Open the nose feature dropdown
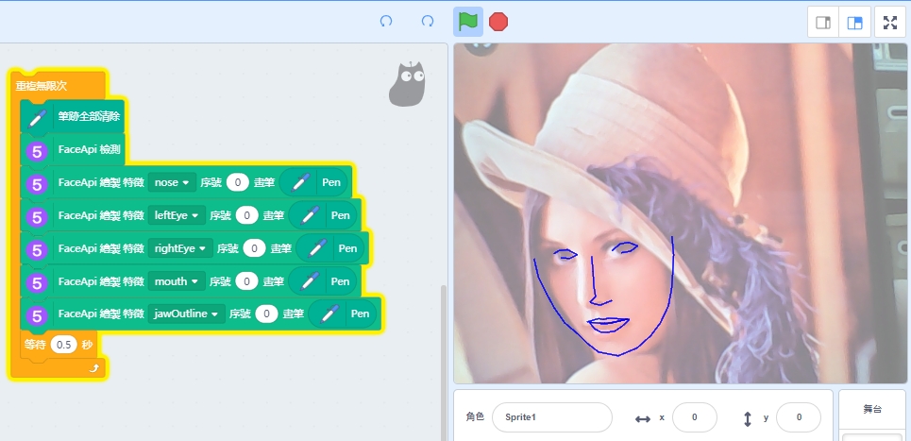The width and height of the screenshot is (911, 441). tap(172, 182)
